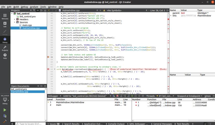Open the Tools menu
Viewport: 215px width, 125px height.
coord(43,7)
